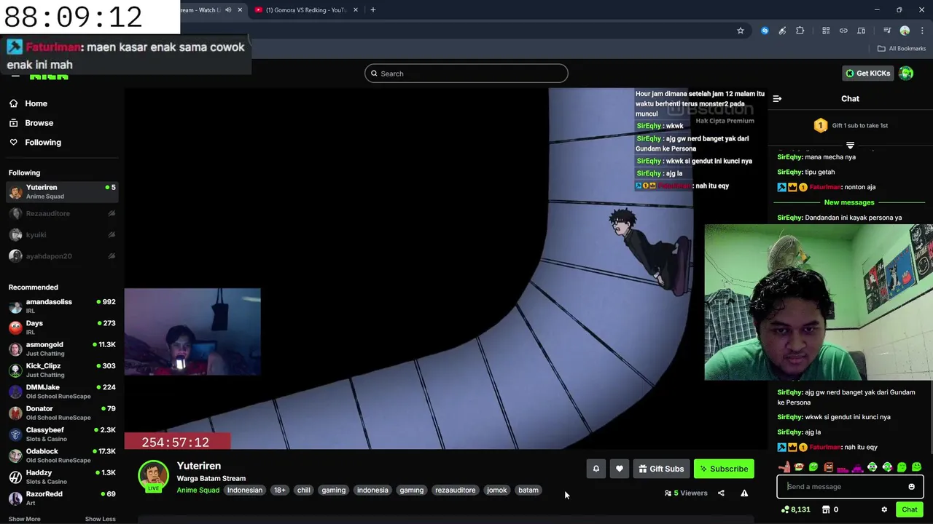Image resolution: width=933 pixels, height=524 pixels.
Task: Collapse recommended list with Show Less
Action: point(100,519)
